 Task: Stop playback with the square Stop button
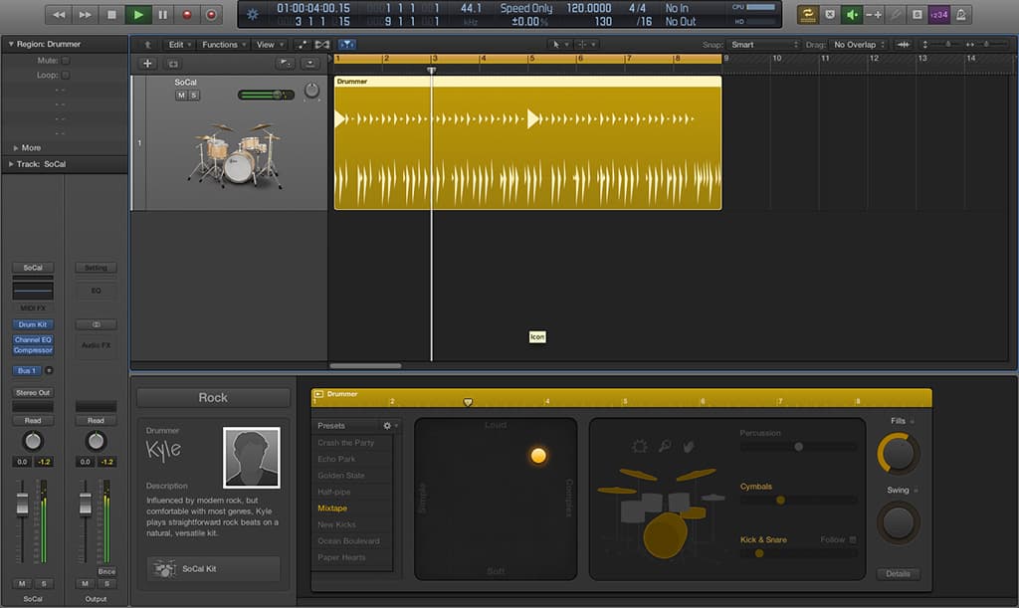[111, 14]
